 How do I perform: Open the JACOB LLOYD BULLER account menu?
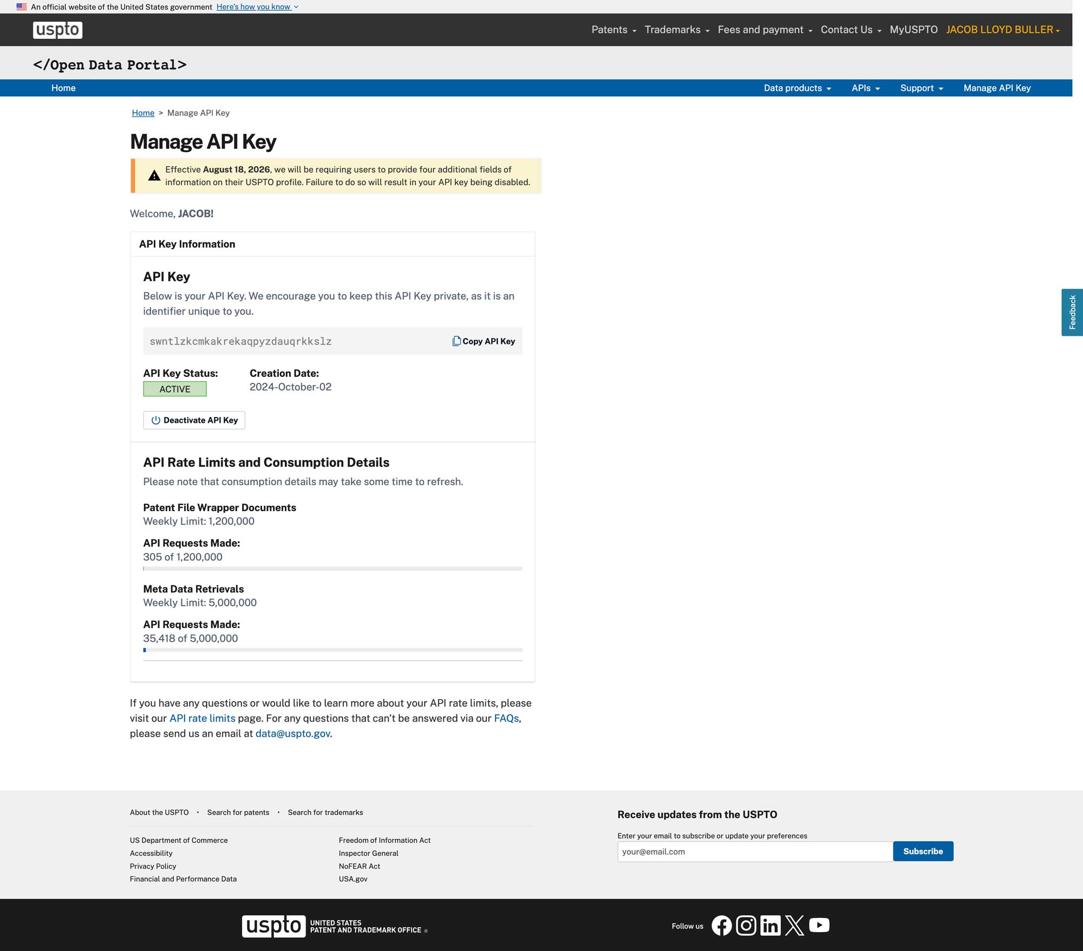1003,30
